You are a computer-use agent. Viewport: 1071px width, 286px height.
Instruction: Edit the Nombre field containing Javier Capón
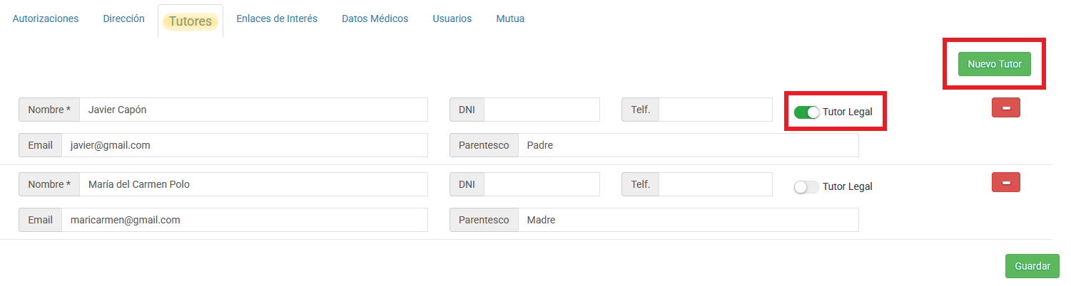[x=253, y=110]
